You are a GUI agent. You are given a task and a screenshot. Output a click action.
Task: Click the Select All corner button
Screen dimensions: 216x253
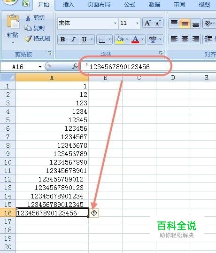(x=8, y=78)
